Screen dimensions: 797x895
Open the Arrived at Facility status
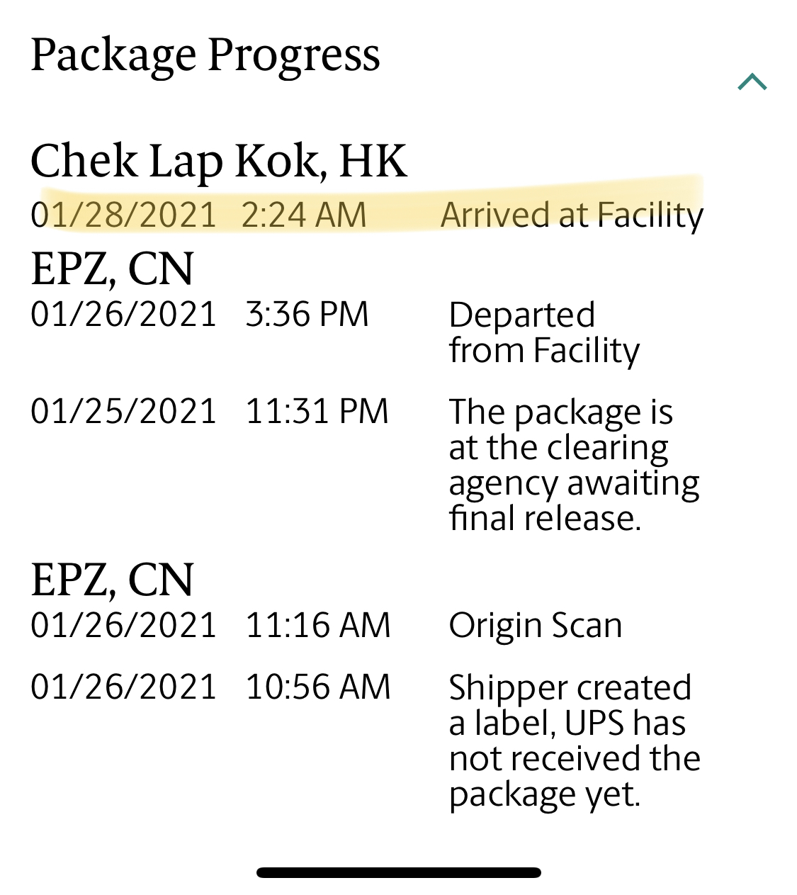pos(572,215)
